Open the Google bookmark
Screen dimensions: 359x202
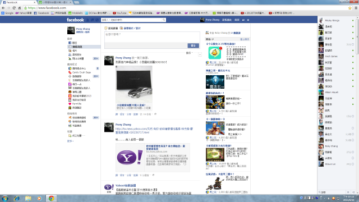pos(7,13)
